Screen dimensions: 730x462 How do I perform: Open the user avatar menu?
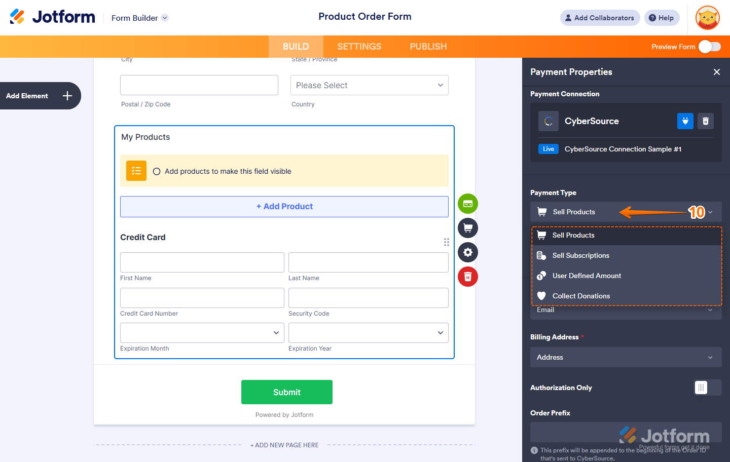coord(708,18)
